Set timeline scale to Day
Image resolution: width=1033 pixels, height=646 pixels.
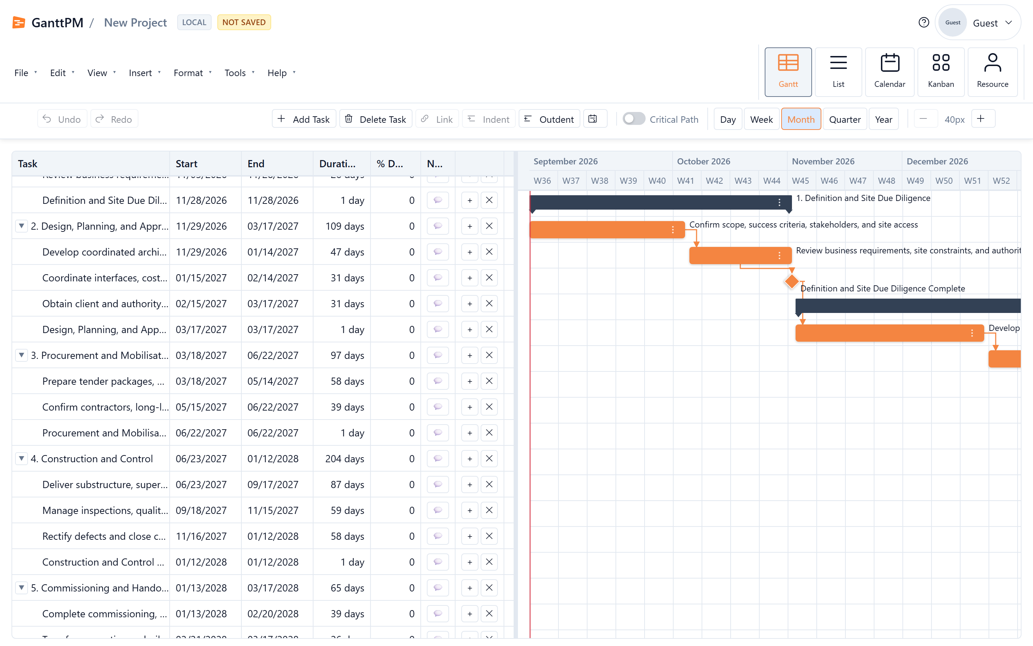coord(728,119)
